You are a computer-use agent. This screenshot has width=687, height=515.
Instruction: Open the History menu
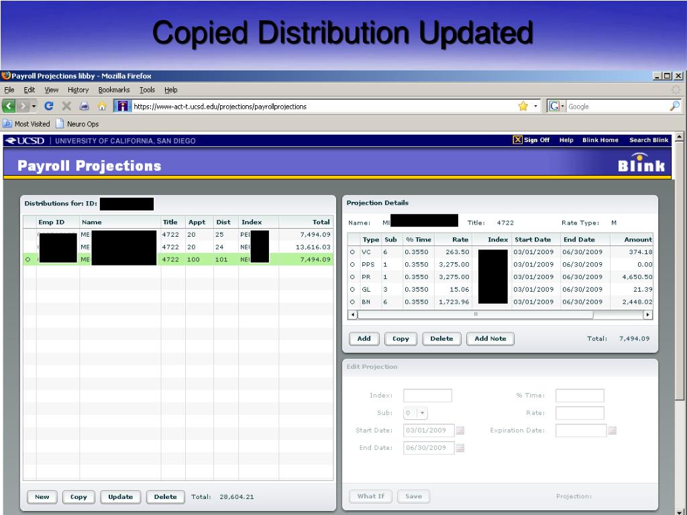(78, 90)
